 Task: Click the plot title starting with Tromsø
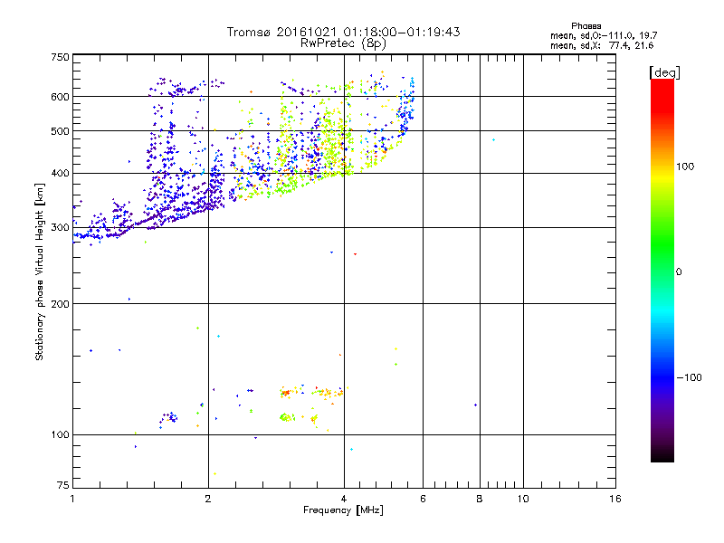click(343, 32)
